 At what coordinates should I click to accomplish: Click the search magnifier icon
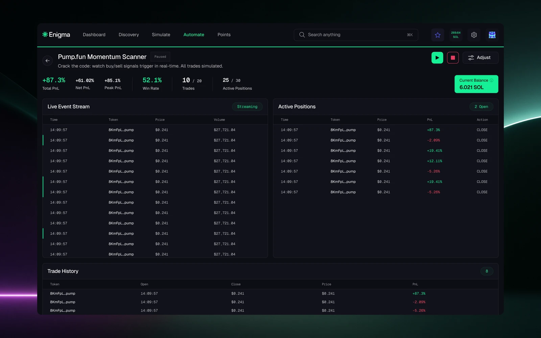click(x=302, y=35)
